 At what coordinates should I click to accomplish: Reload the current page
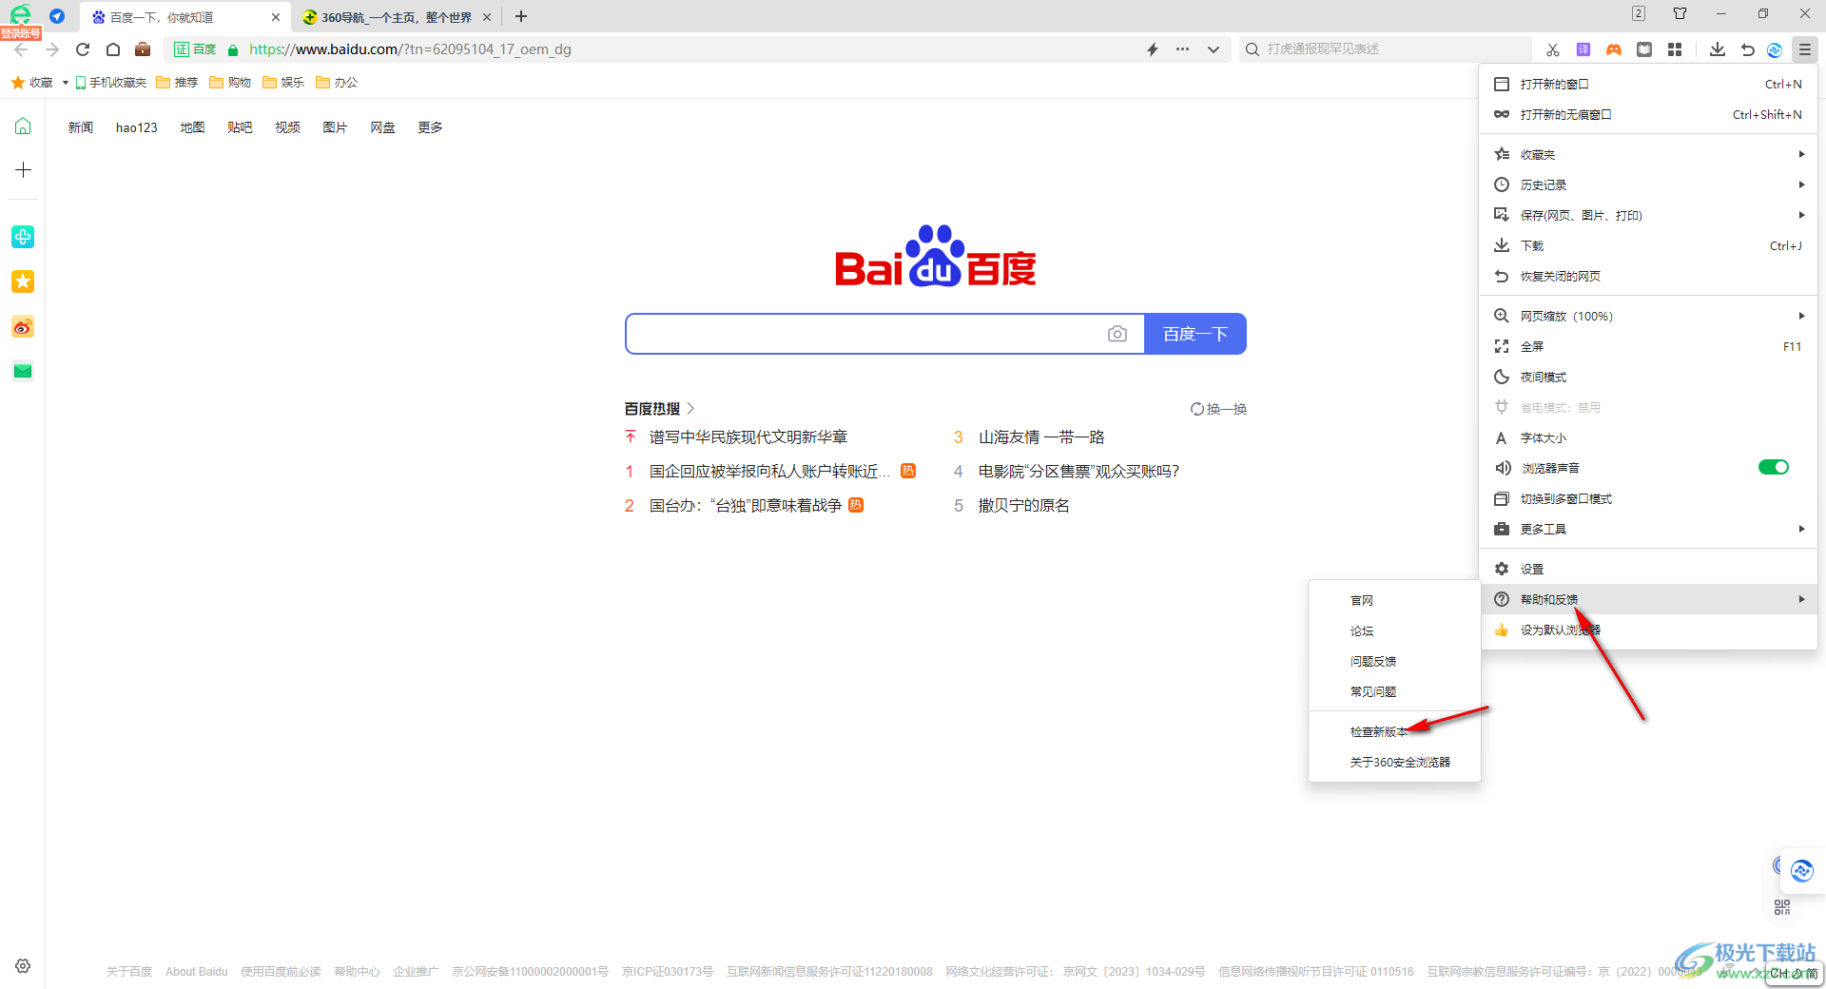tap(83, 49)
